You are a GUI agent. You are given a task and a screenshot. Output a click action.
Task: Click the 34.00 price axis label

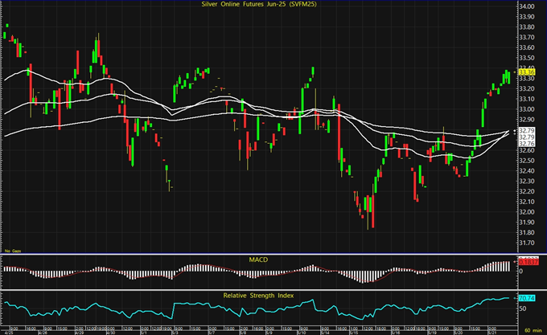528,6
